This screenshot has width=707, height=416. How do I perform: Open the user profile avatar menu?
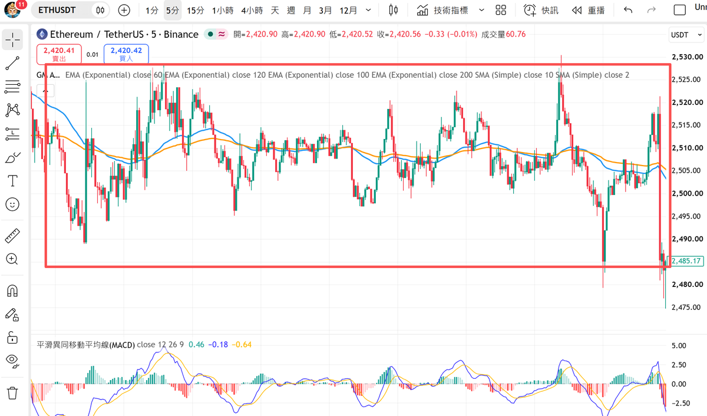coord(13,9)
